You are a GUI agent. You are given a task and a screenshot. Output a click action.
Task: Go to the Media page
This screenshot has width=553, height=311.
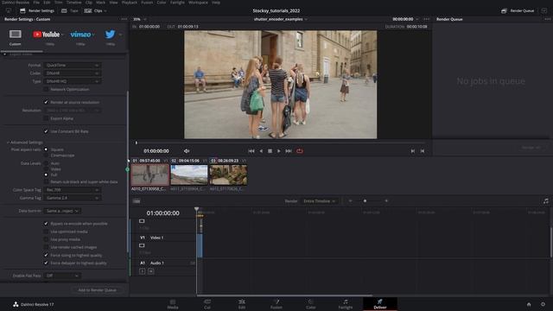pyautogui.click(x=173, y=304)
